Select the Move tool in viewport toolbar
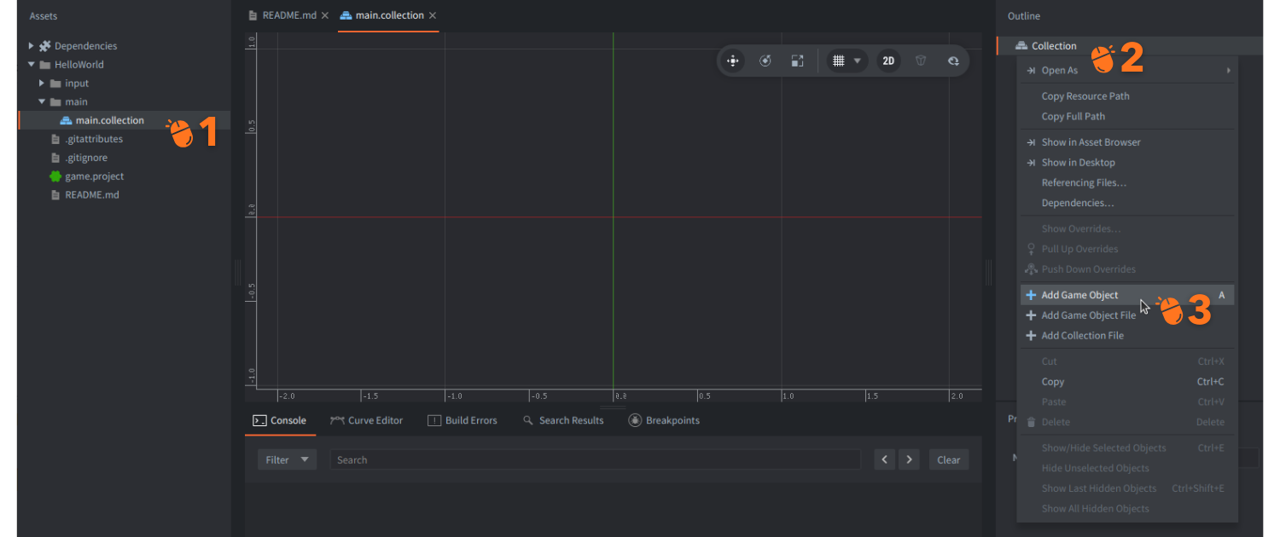The image size is (1280, 537). tap(732, 61)
